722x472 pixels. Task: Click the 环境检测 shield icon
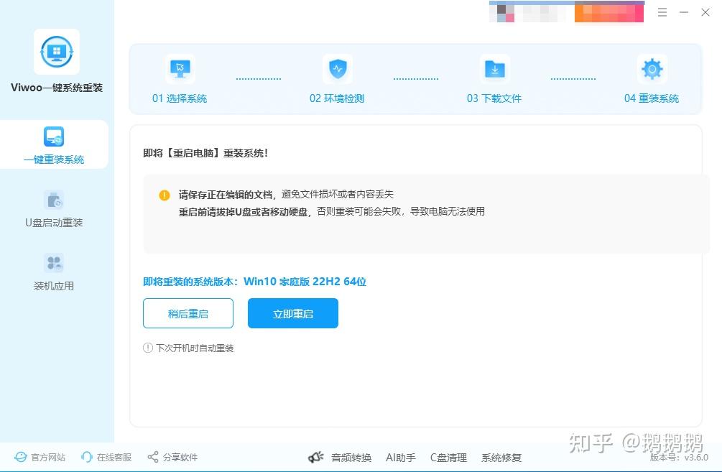338,69
